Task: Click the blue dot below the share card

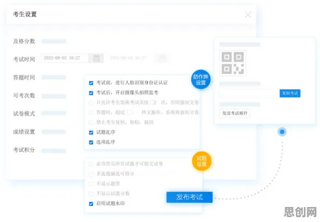Action: coord(282,132)
